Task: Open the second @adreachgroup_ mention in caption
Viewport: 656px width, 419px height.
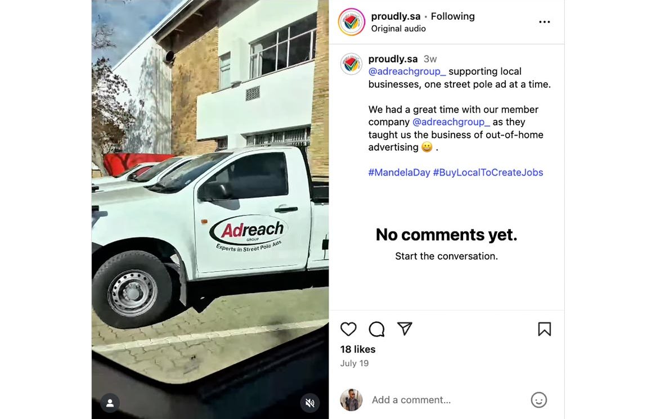Action: [x=451, y=122]
